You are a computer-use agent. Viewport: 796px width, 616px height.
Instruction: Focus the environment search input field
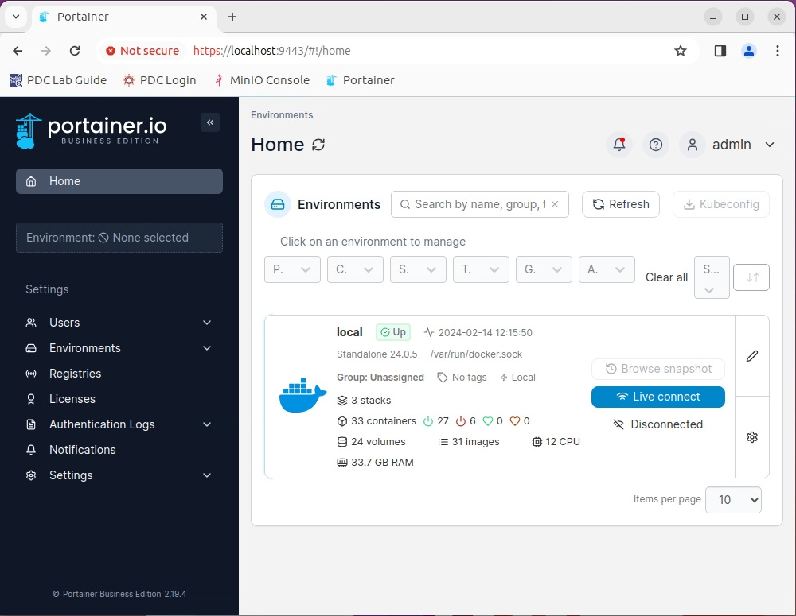coord(478,204)
